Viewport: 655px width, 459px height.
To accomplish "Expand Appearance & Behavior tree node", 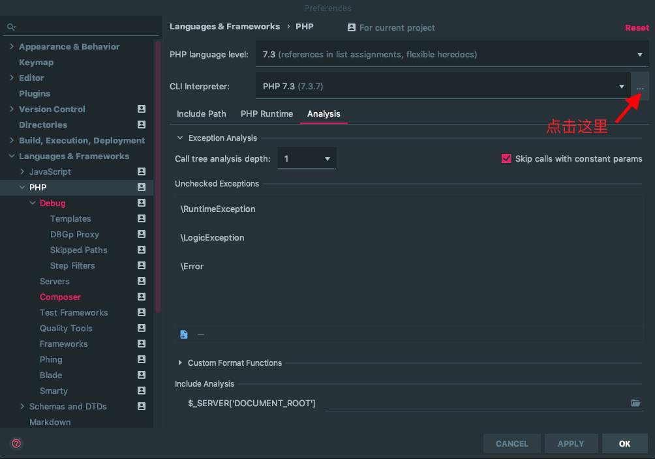I will (12, 46).
